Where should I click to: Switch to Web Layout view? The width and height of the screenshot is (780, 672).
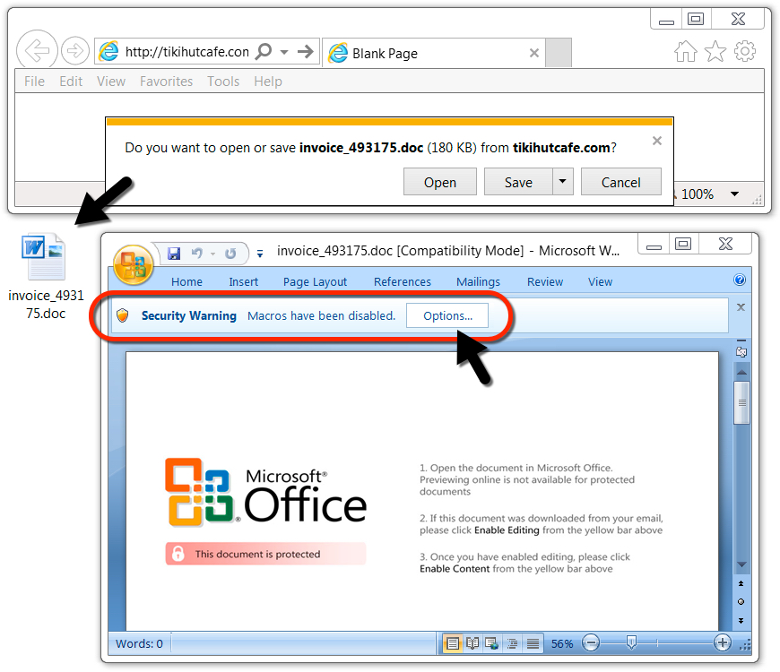tap(492, 643)
